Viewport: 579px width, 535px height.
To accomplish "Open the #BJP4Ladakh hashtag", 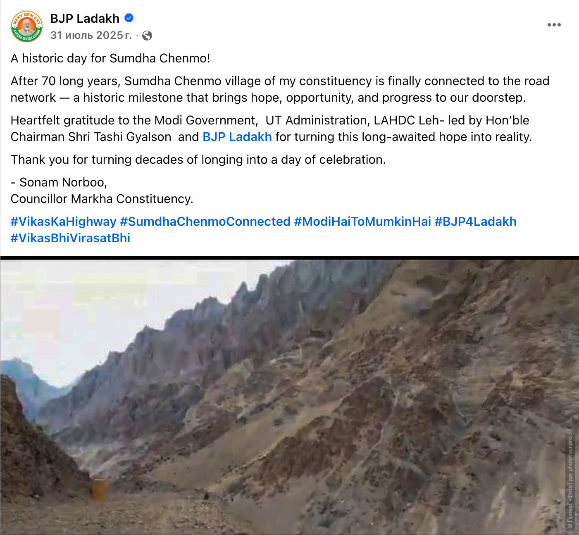I will [476, 222].
